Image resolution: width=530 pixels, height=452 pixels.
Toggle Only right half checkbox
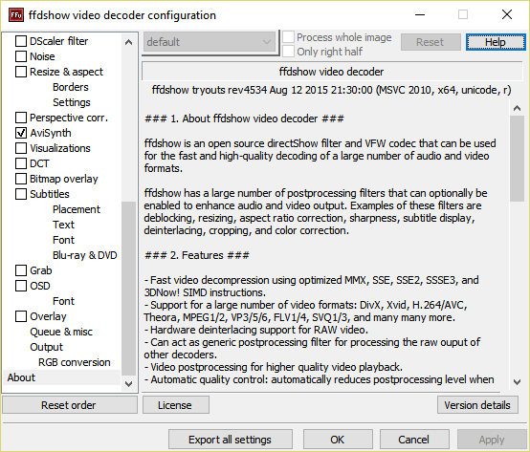click(x=288, y=52)
